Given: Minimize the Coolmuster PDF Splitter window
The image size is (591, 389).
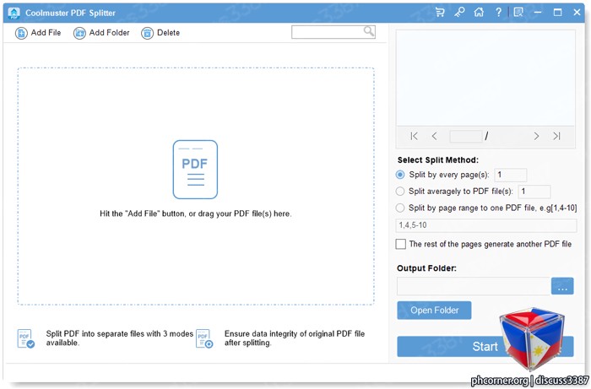Looking at the screenshot, I should click(x=538, y=13).
